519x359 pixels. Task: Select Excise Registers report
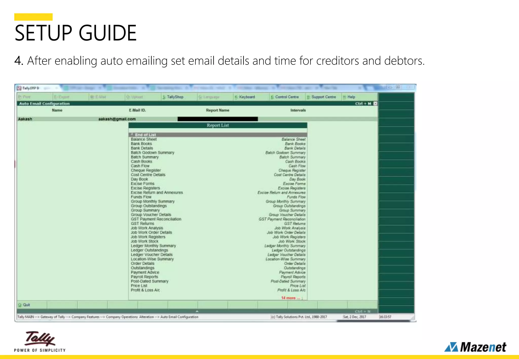218,188
